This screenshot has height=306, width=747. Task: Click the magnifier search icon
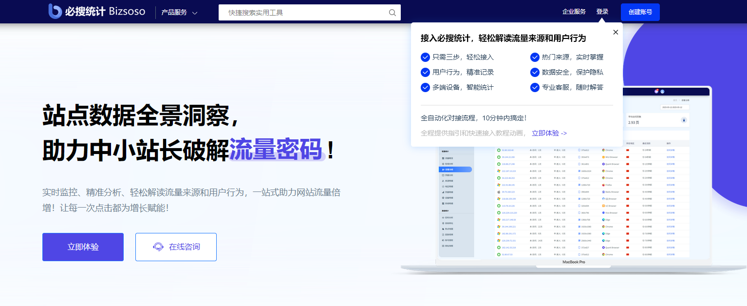pyautogui.click(x=392, y=13)
